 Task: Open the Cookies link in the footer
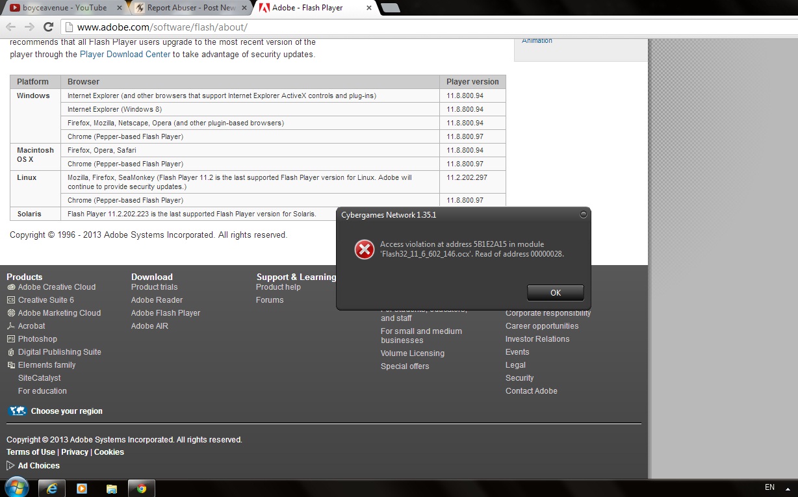point(109,452)
